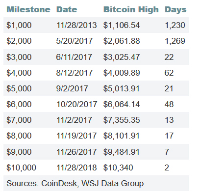
Task: Select the $5,013.91 price cell
Action: click(122, 88)
